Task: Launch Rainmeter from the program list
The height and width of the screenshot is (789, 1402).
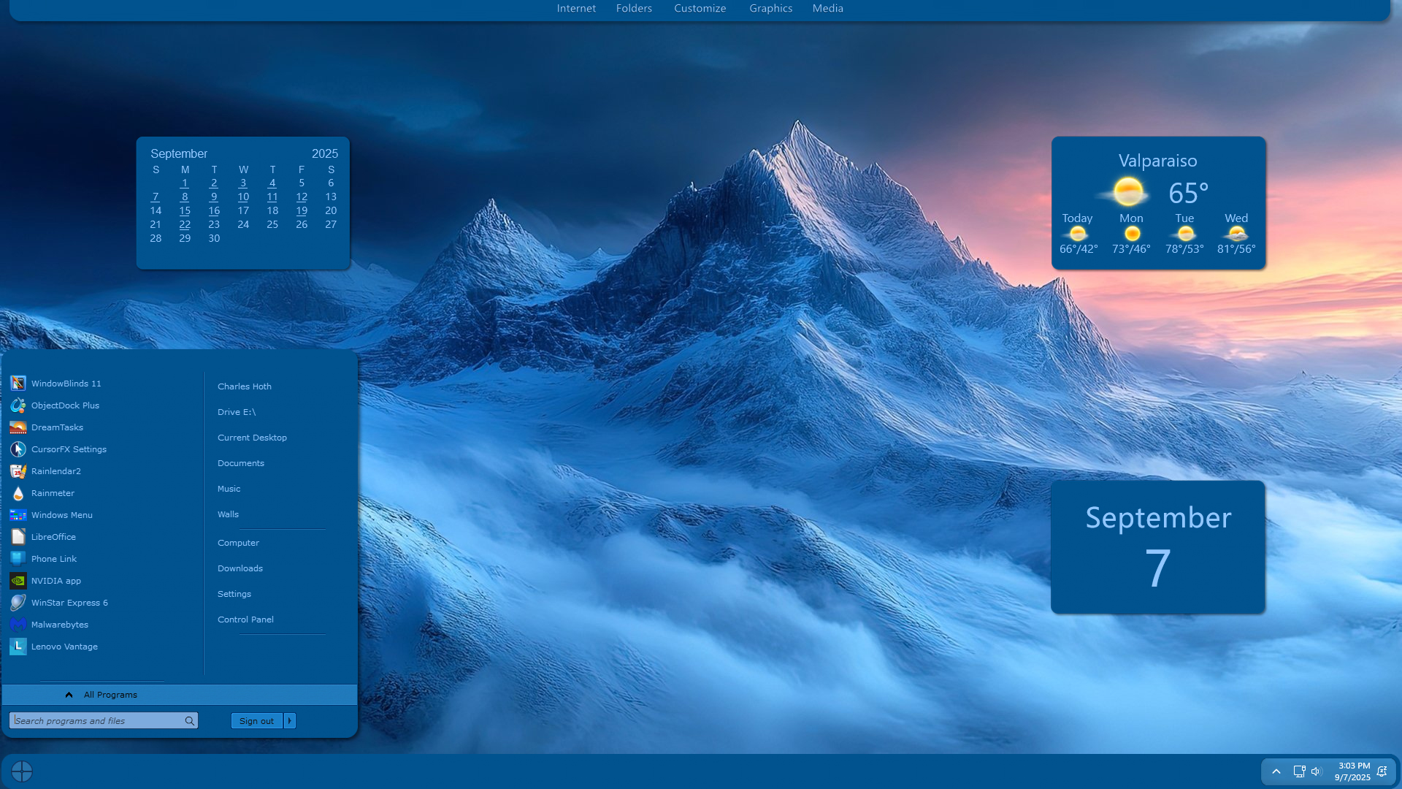Action: click(x=53, y=493)
